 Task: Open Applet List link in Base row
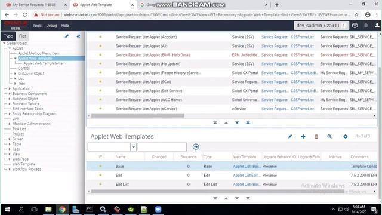247,167
